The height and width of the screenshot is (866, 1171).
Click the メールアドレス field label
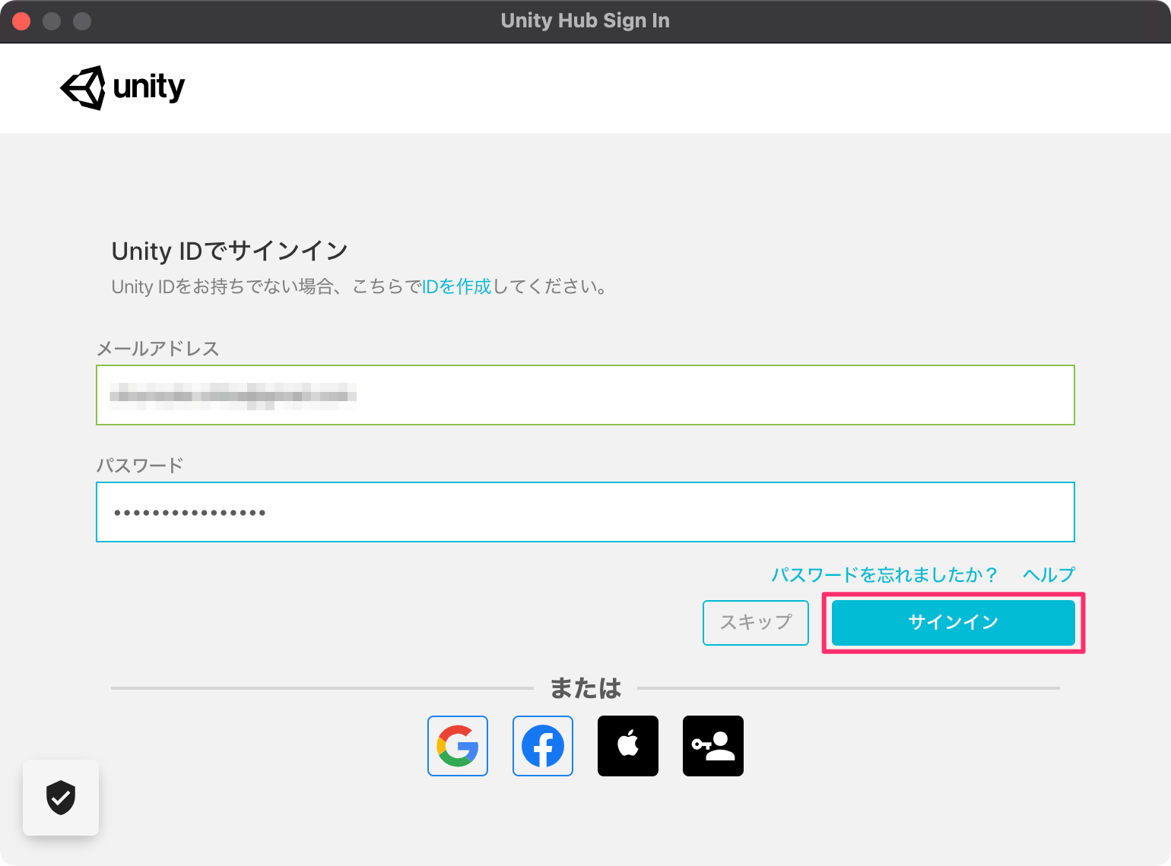point(157,349)
